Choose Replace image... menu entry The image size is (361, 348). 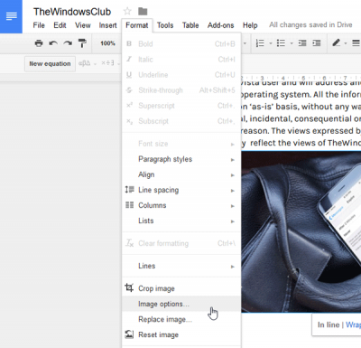coord(181,319)
